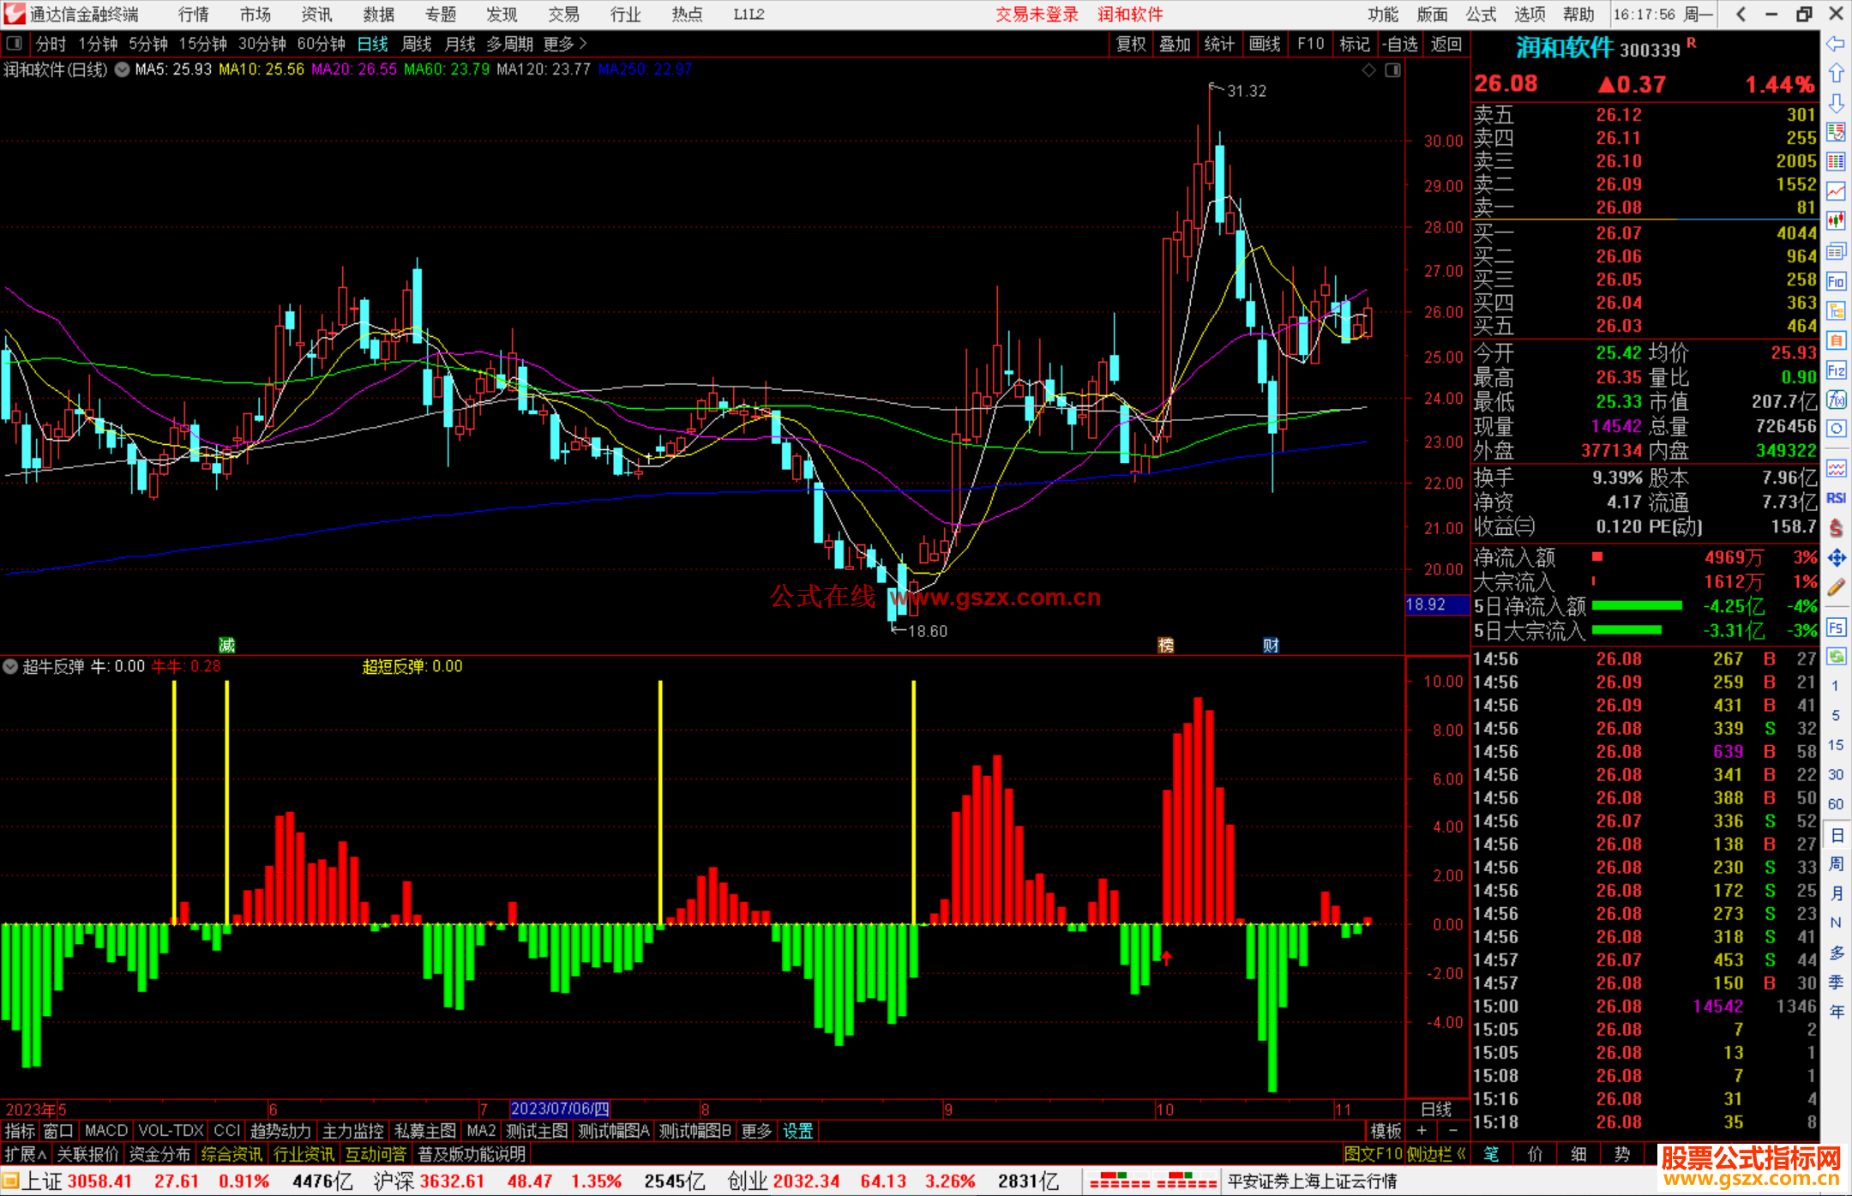Toggle the panel layout square icon
The height and width of the screenshot is (1196, 1852).
15,44
